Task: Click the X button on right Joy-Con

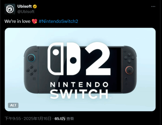Action: [129, 54]
